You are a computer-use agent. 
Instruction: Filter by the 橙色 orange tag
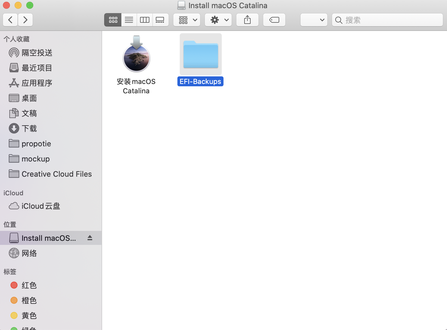(51, 300)
